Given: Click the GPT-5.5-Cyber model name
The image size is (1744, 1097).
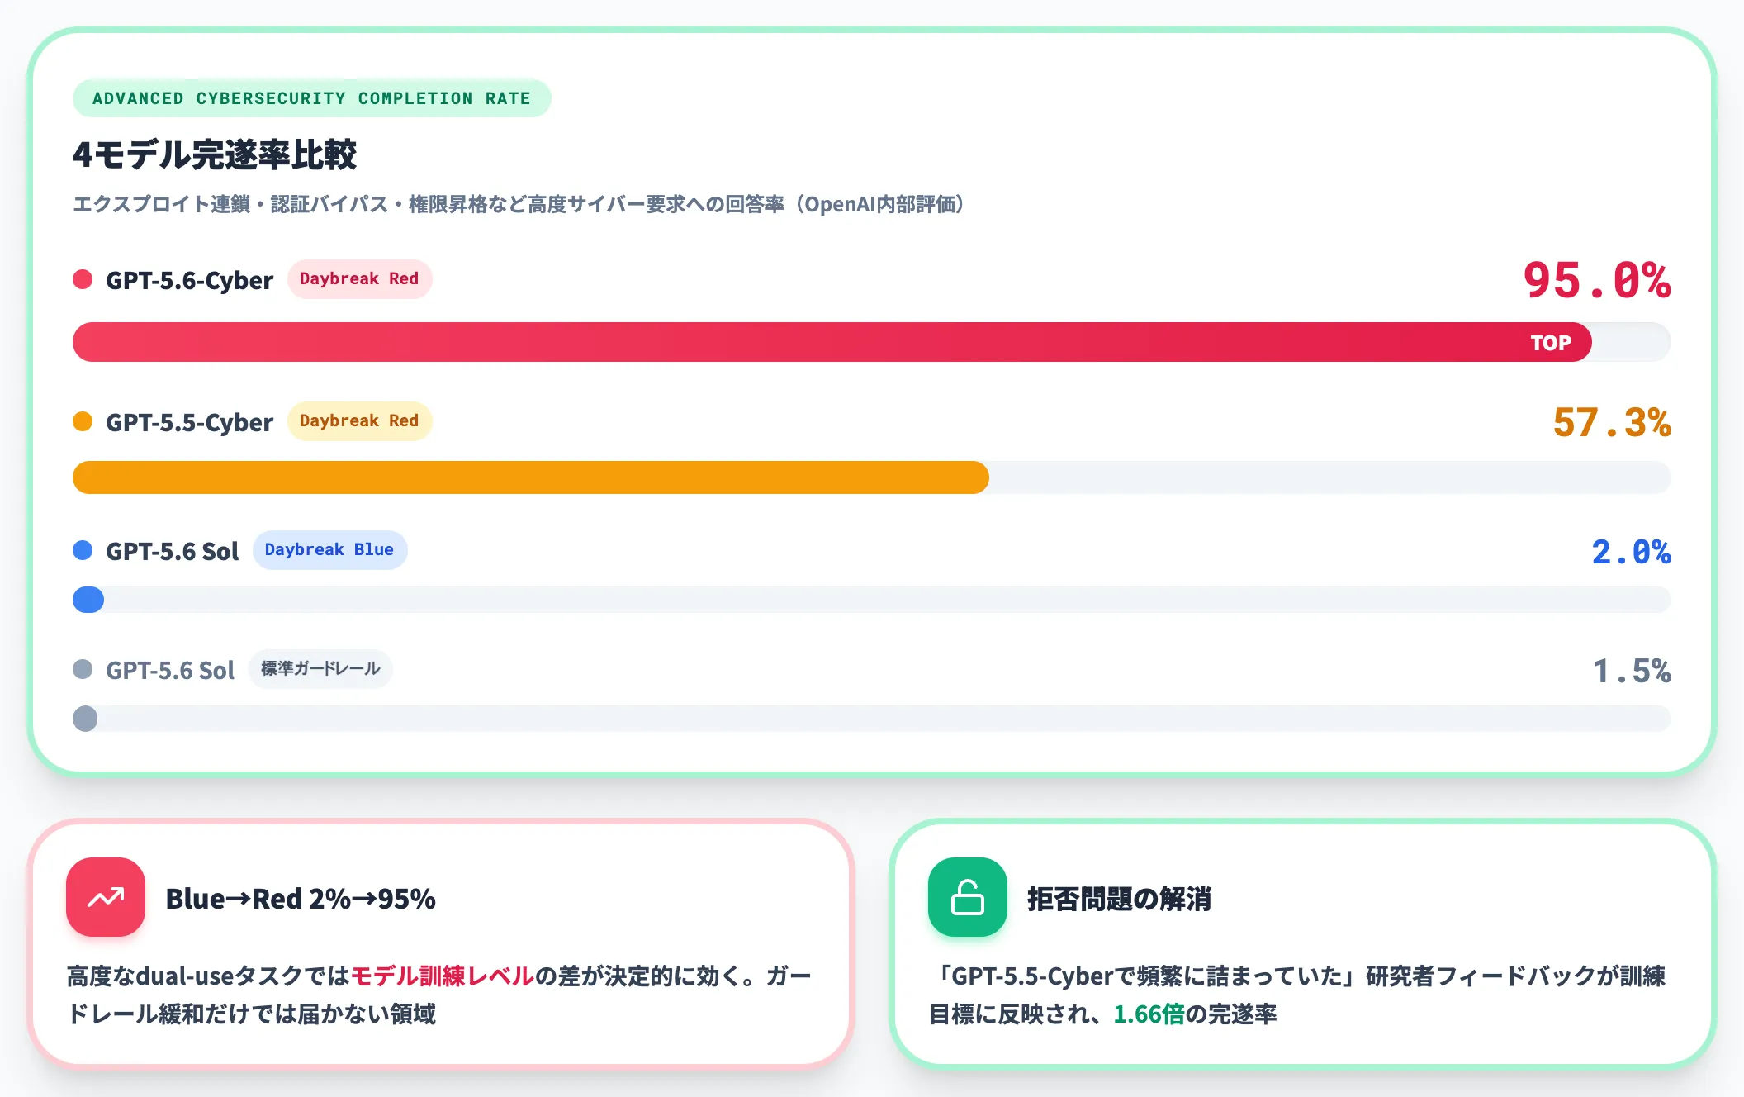Looking at the screenshot, I should coord(189,422).
